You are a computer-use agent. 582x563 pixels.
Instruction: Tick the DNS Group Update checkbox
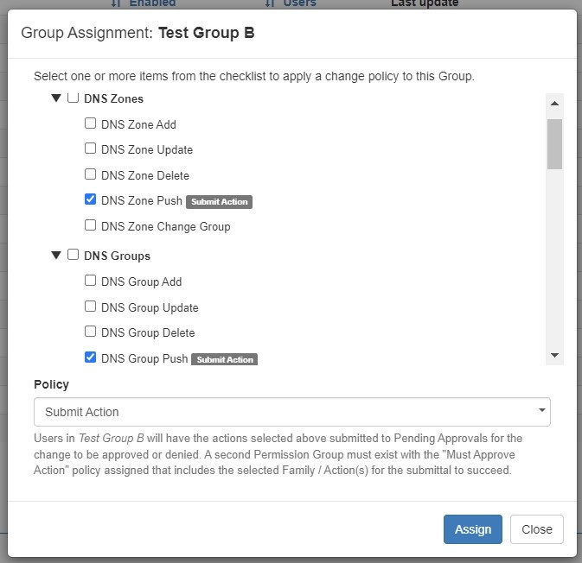click(x=91, y=306)
